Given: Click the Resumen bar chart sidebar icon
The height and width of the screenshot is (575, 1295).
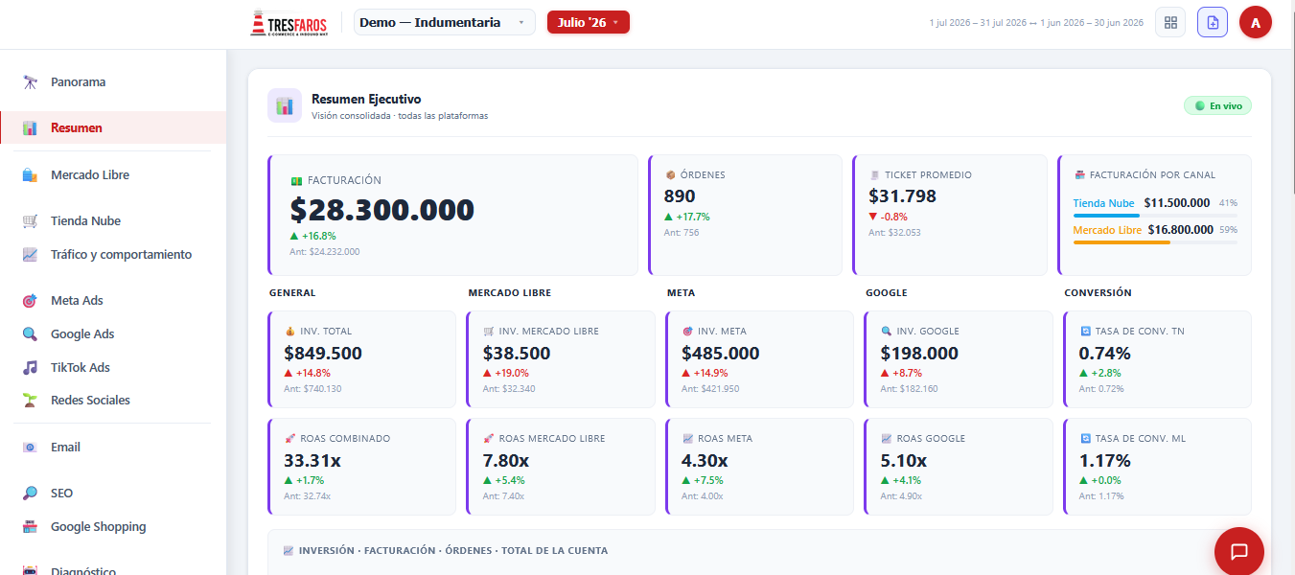Looking at the screenshot, I should coord(31,127).
